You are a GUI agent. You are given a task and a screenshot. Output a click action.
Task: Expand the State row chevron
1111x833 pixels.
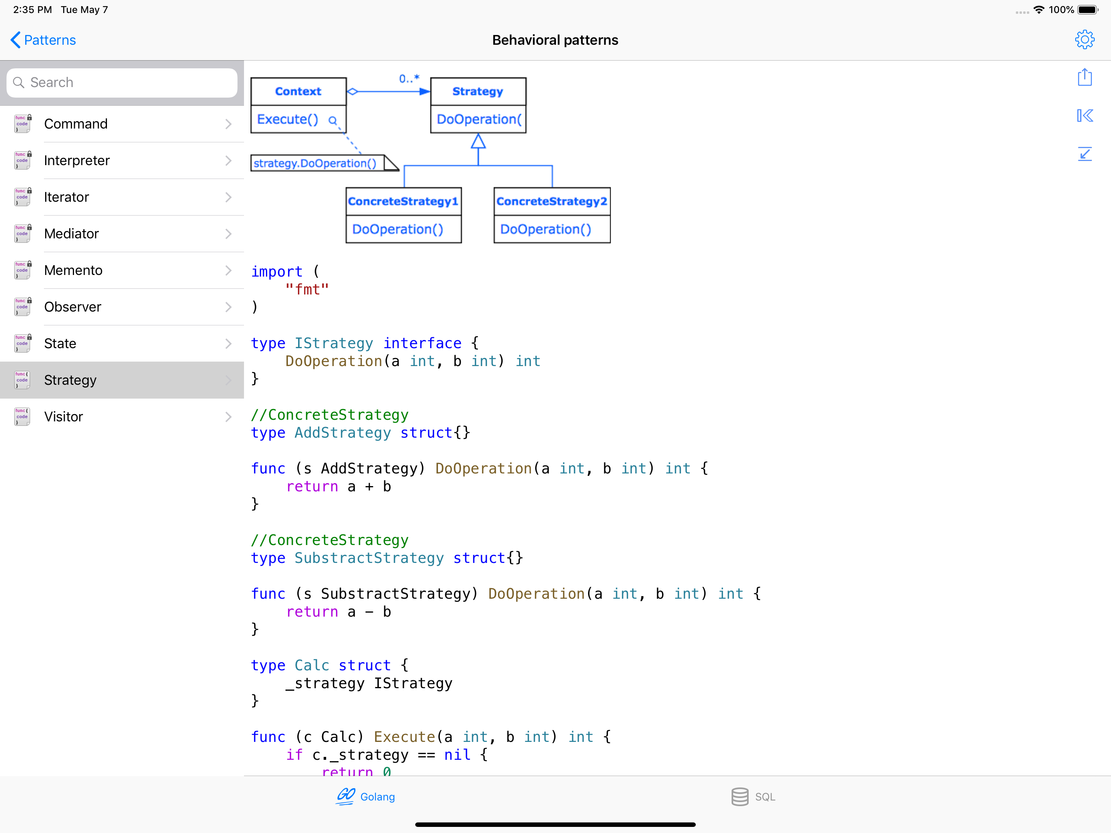(229, 344)
